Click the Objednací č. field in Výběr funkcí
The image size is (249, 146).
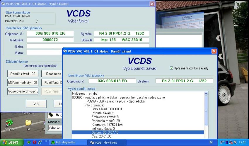50,33
